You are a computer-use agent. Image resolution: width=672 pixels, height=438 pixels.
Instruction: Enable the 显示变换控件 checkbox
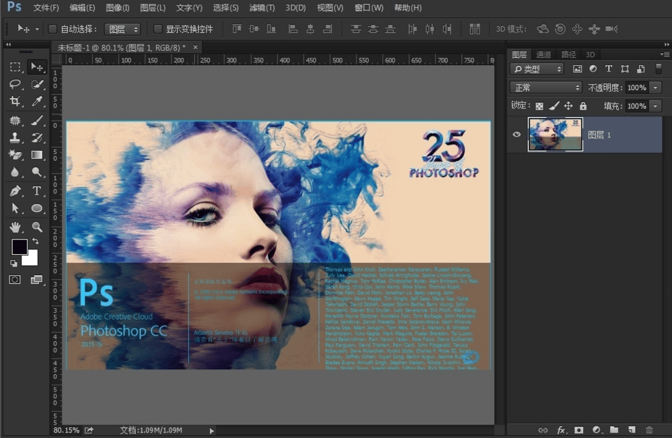tap(157, 29)
